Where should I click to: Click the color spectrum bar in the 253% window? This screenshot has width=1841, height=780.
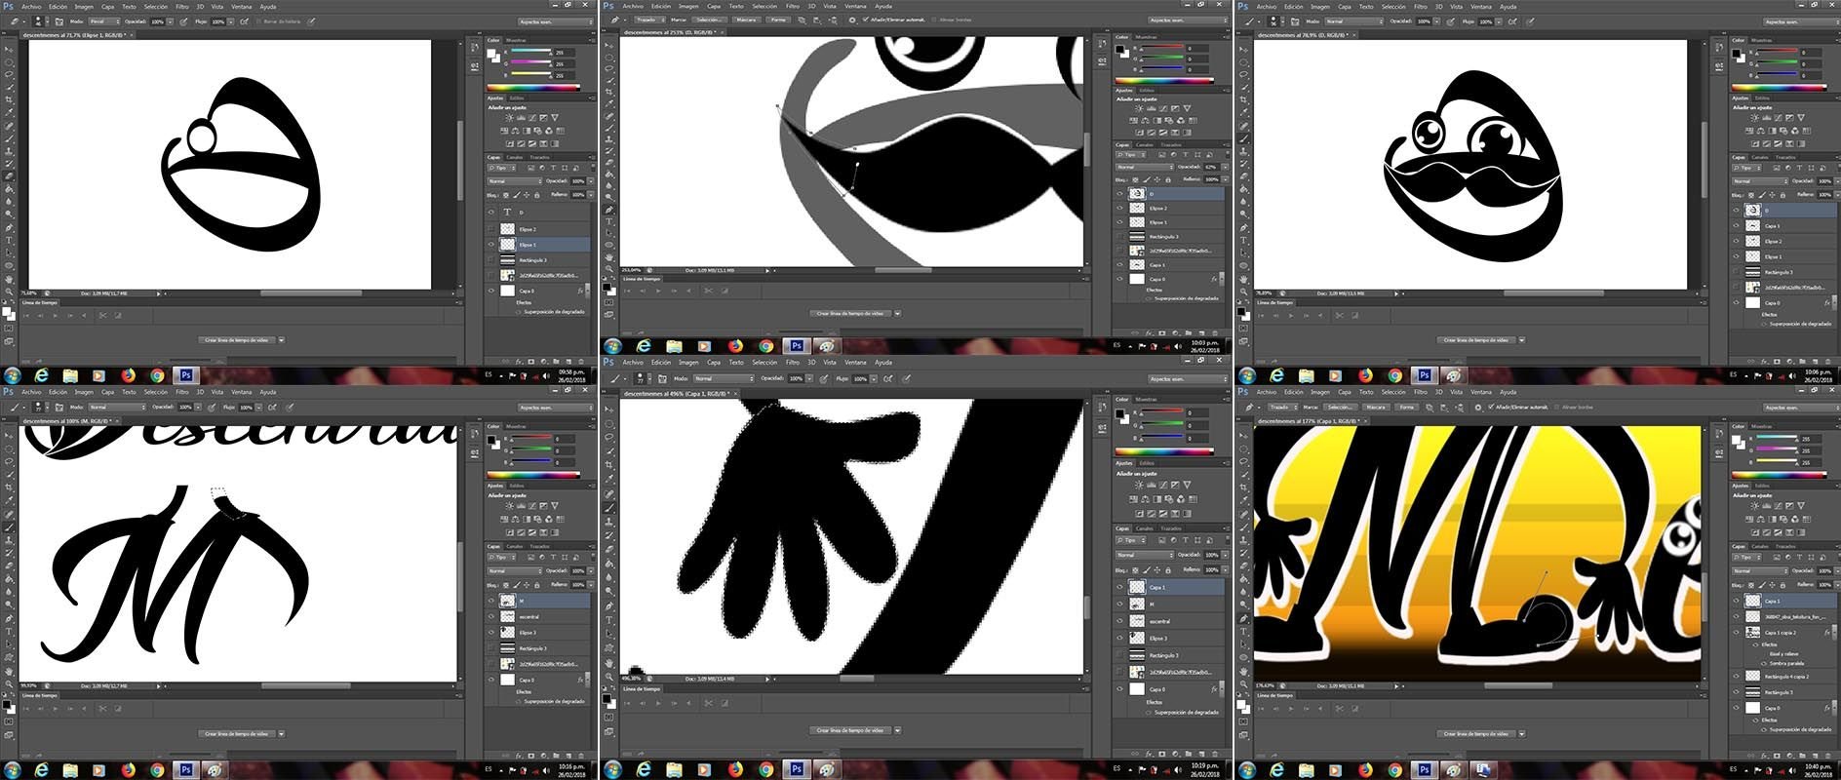pyautogui.click(x=1164, y=81)
